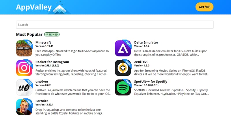This screenshot has height=120, width=231.
Task: Open the Rocket for Instagram app icon
Action: tap(24, 68)
